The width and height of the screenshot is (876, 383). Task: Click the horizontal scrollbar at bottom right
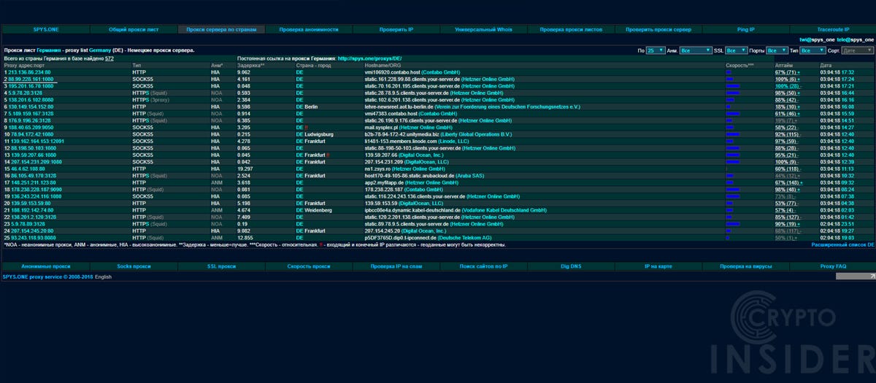click(855, 277)
